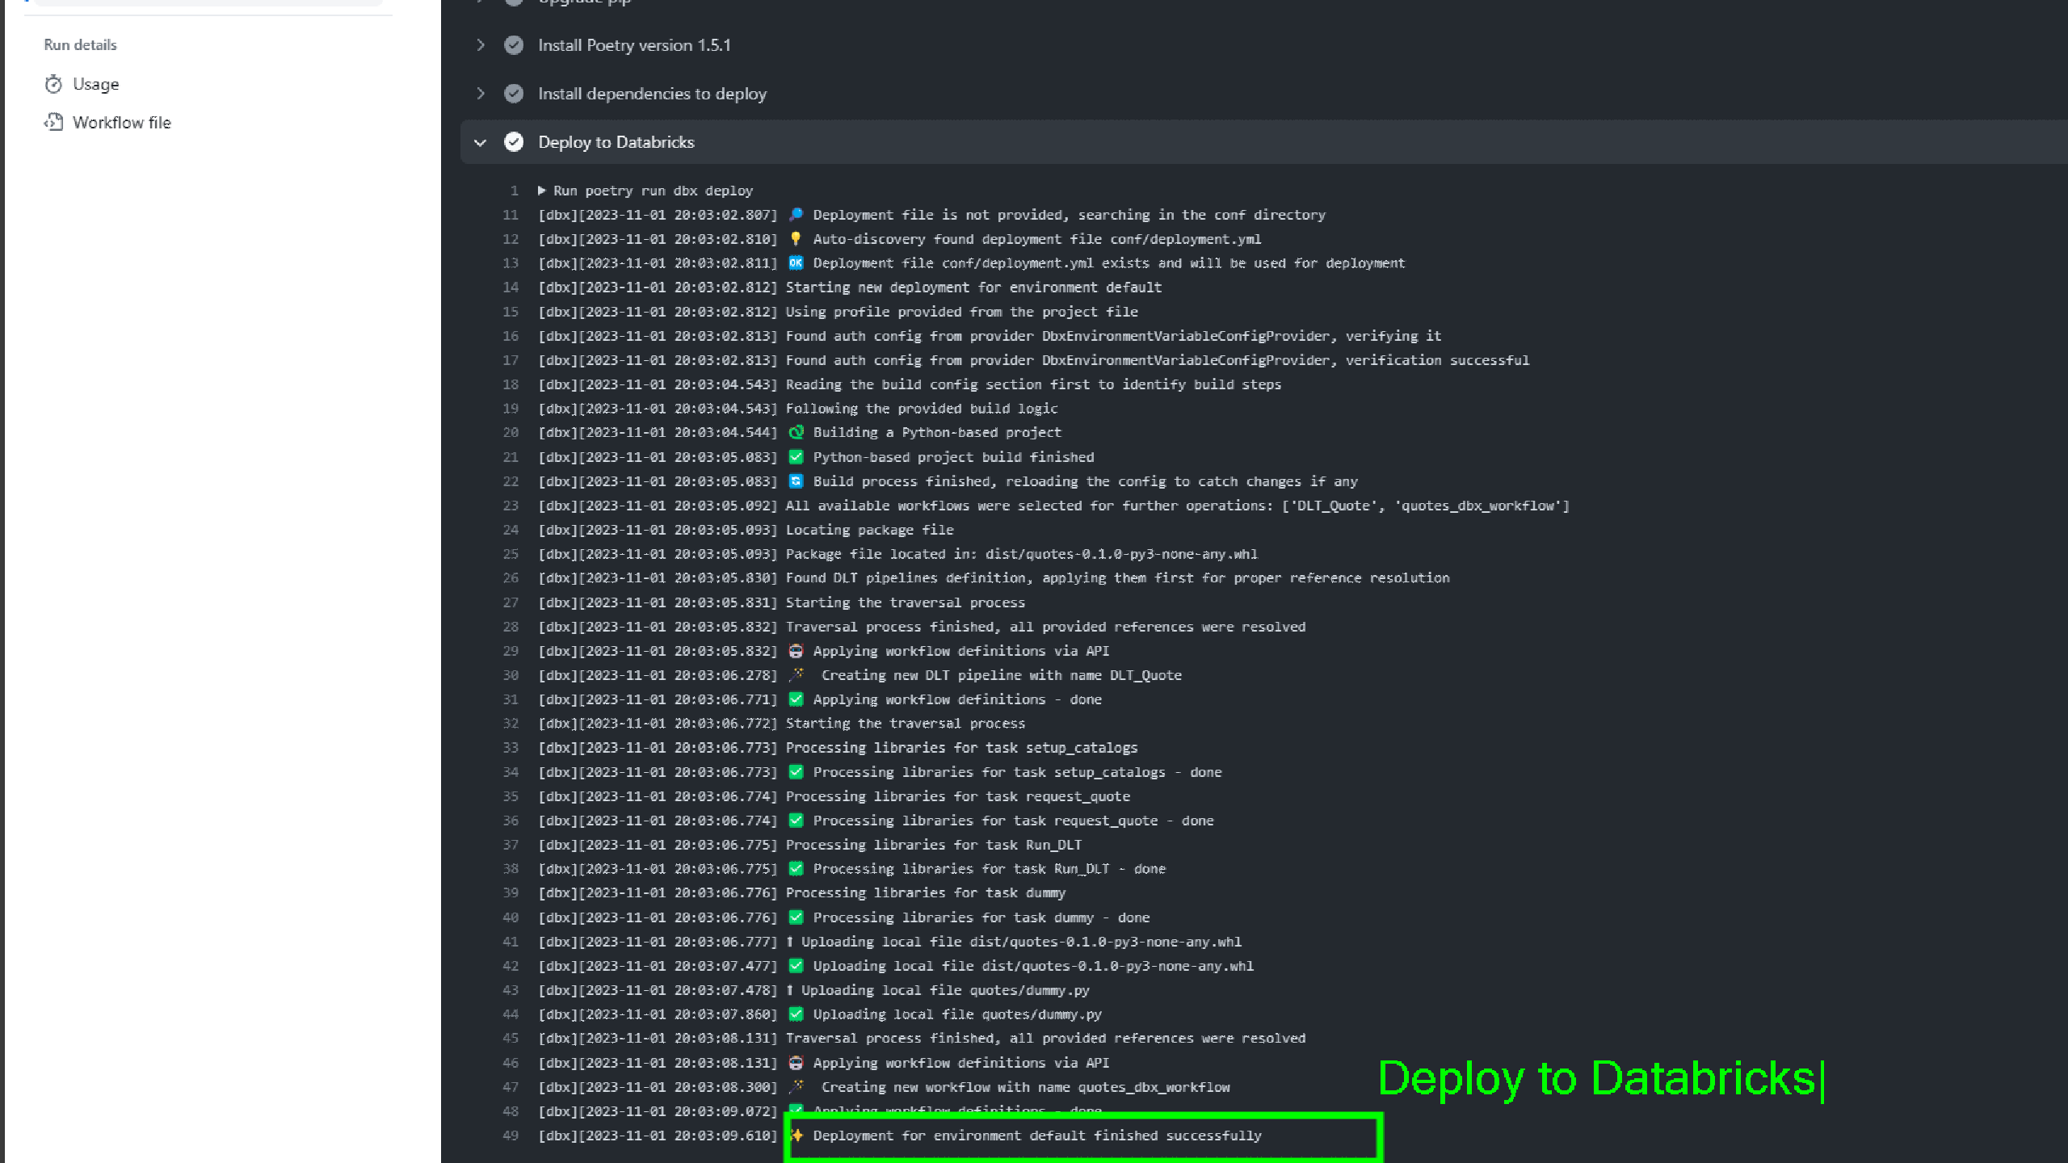Image resolution: width=2068 pixels, height=1163 pixels.
Task: Click log line number 49
Action: pos(511,1136)
